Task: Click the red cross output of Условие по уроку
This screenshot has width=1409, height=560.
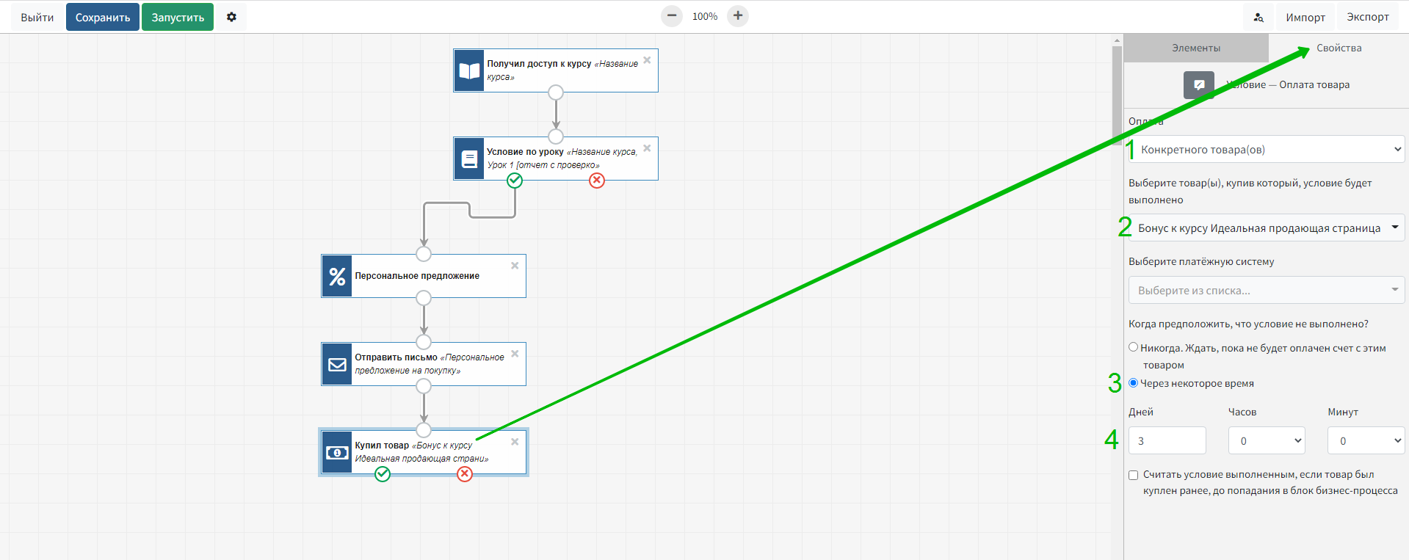Action: pos(597,181)
